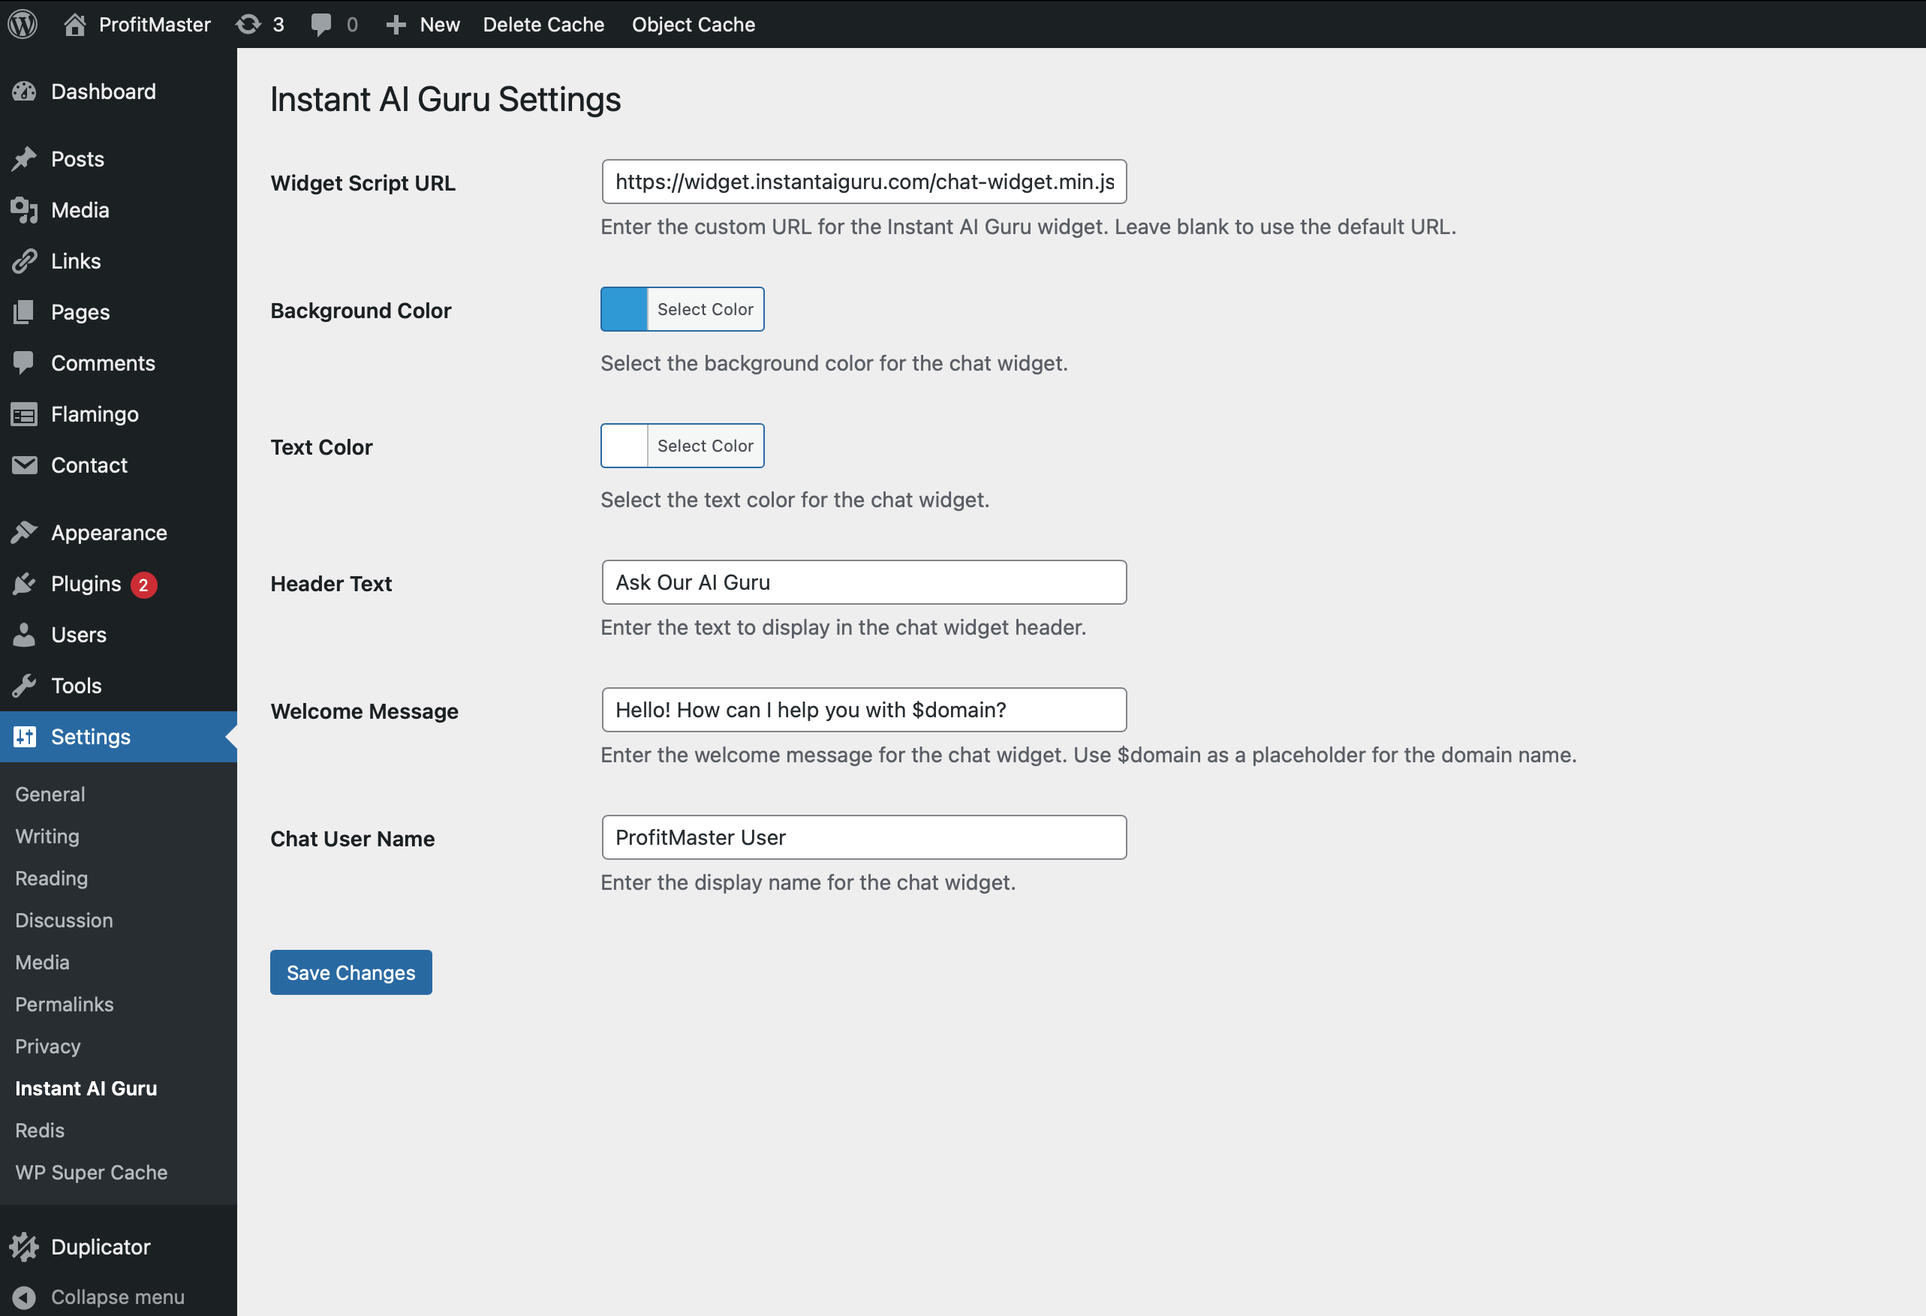
Task: Focus the Header Text input field
Action: tap(865, 582)
